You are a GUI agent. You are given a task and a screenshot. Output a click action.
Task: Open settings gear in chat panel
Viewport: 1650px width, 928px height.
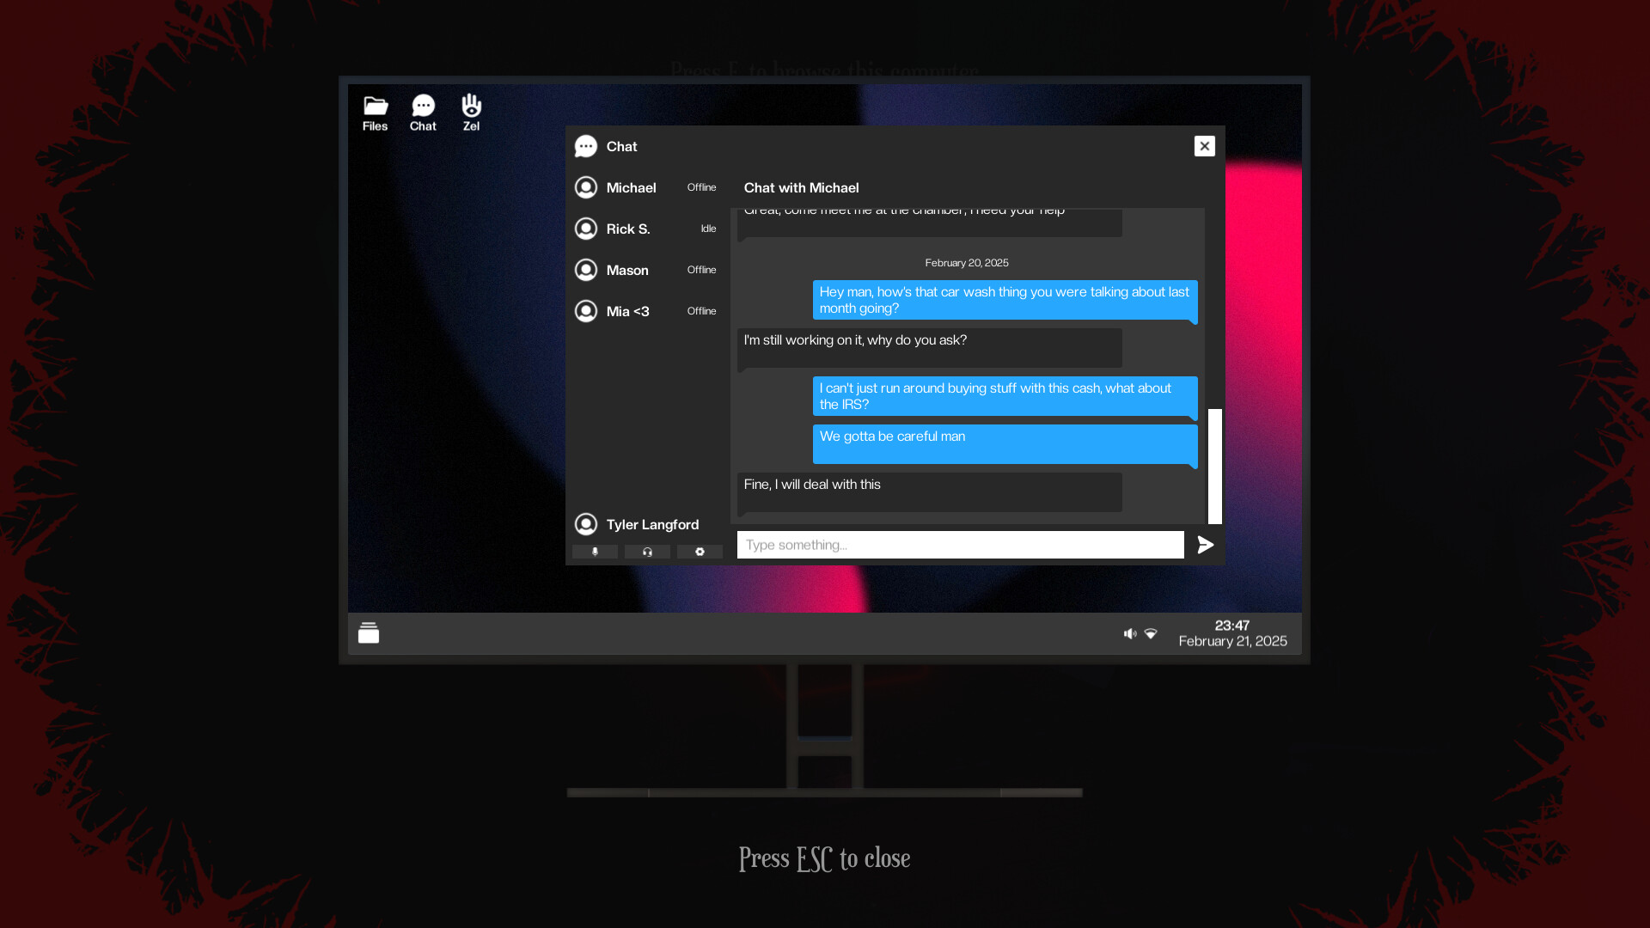pos(700,552)
